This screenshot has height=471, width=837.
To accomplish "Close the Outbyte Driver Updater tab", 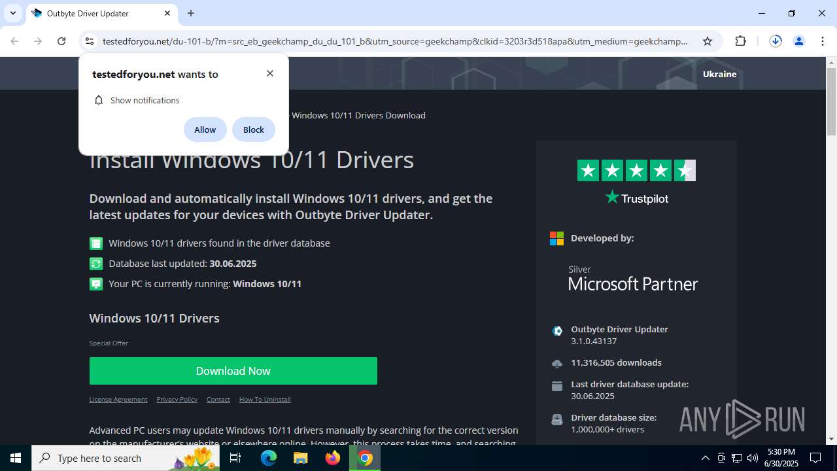I will click(x=167, y=13).
